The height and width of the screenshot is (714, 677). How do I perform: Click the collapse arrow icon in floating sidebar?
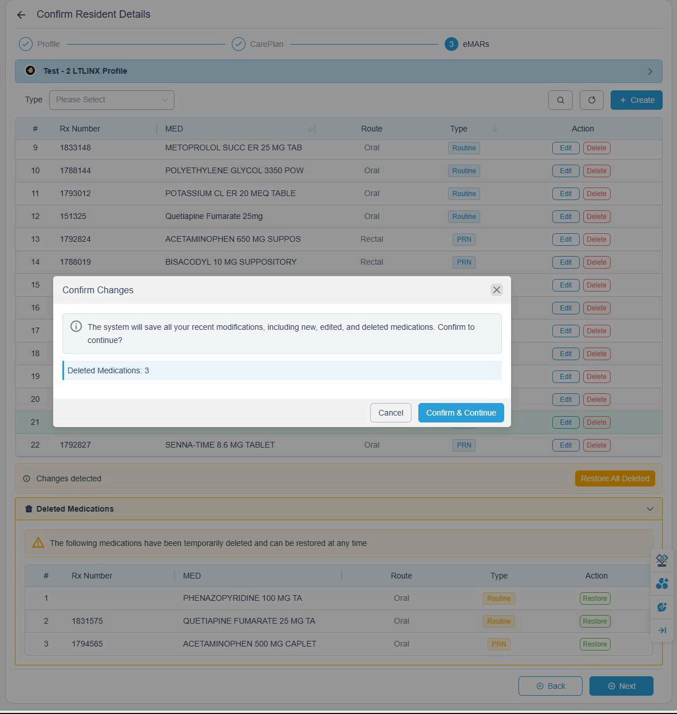tap(662, 630)
